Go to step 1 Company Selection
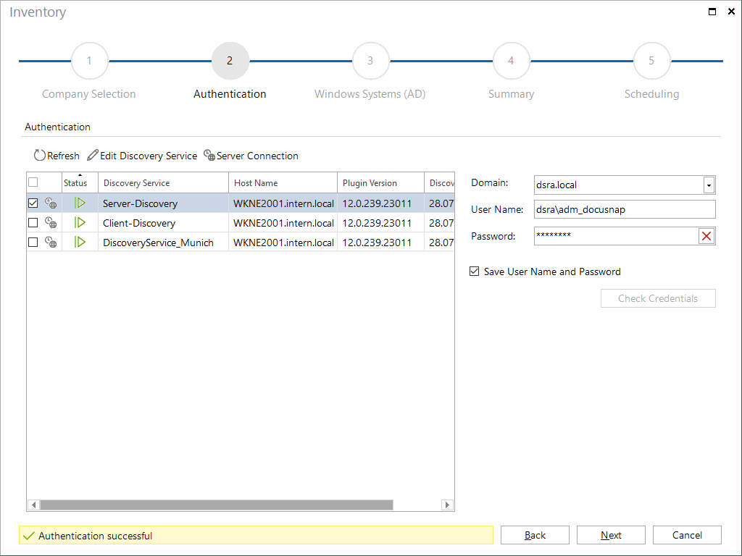Viewport: 742px width, 556px height. tap(89, 61)
